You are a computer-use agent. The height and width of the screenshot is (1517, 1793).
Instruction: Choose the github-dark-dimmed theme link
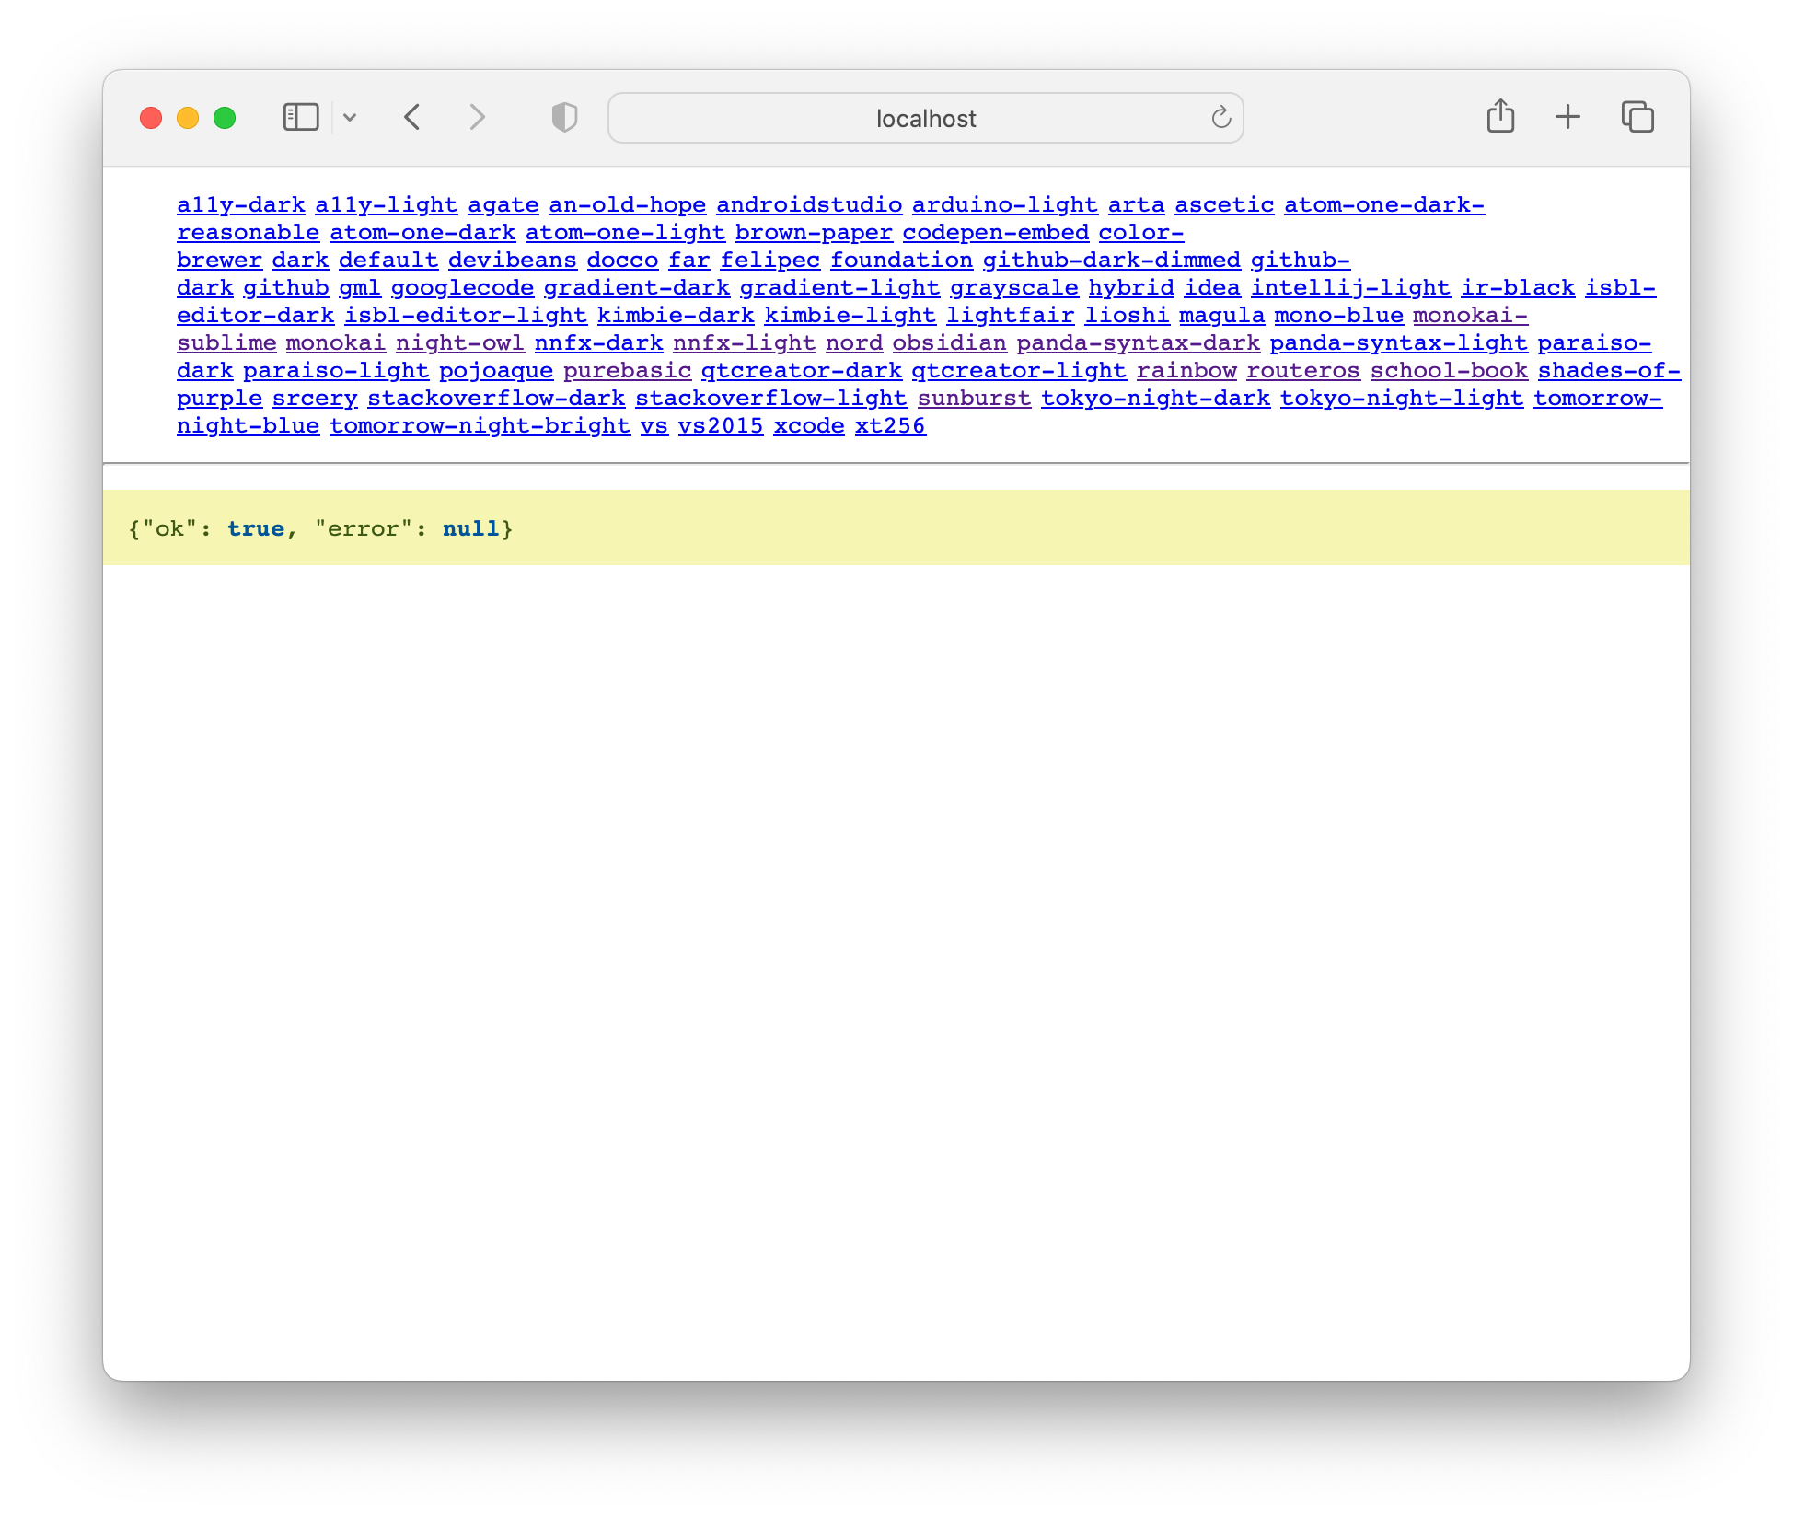pyautogui.click(x=1111, y=261)
